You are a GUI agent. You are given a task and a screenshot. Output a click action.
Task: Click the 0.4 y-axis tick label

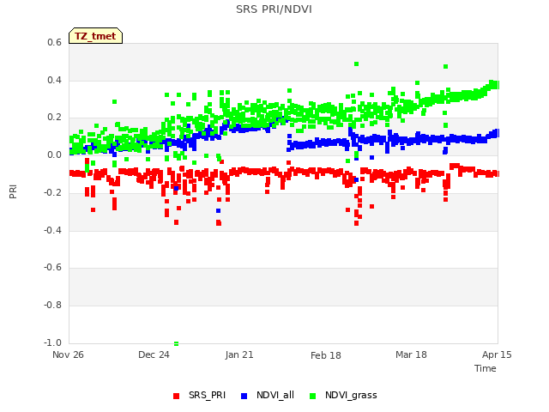(54, 80)
